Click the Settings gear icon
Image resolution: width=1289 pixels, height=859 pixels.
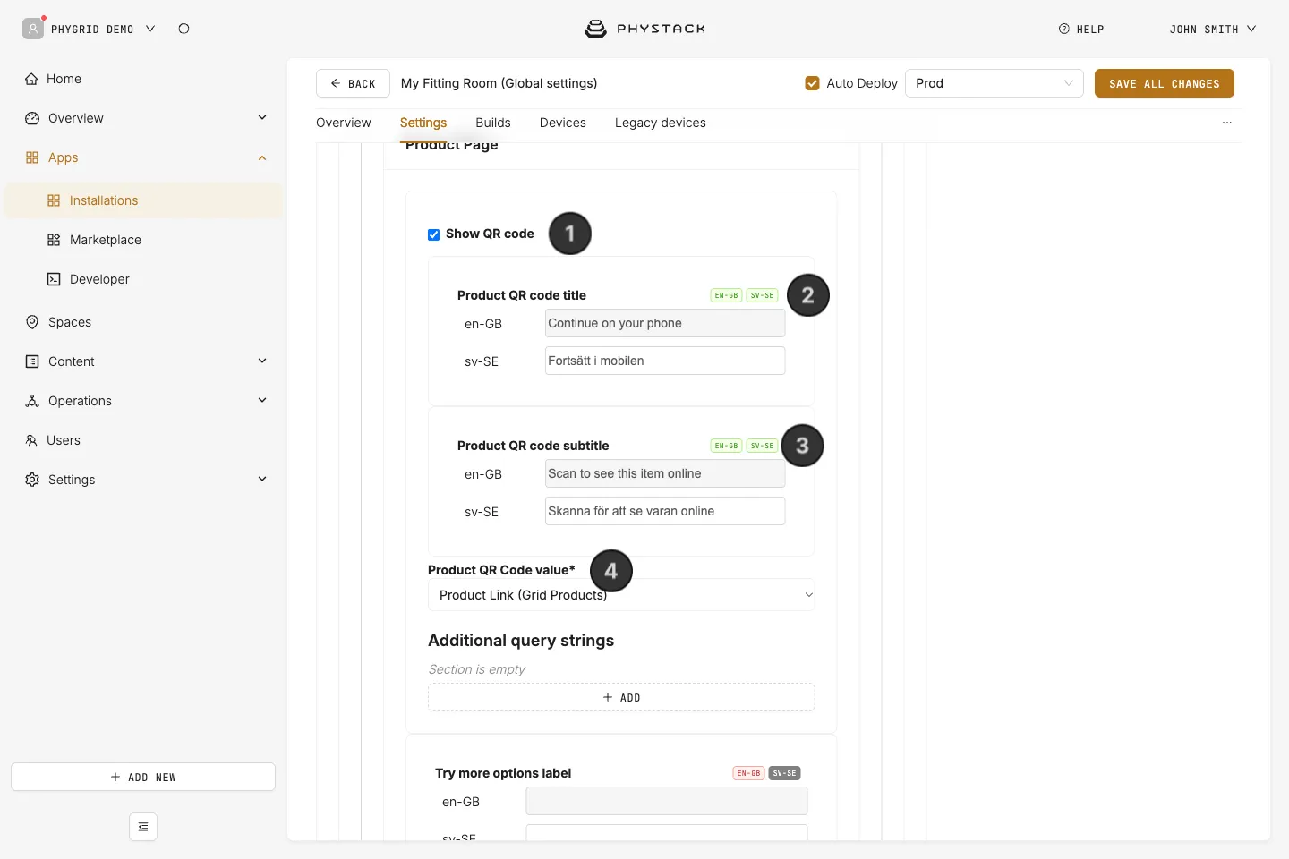[x=32, y=480]
